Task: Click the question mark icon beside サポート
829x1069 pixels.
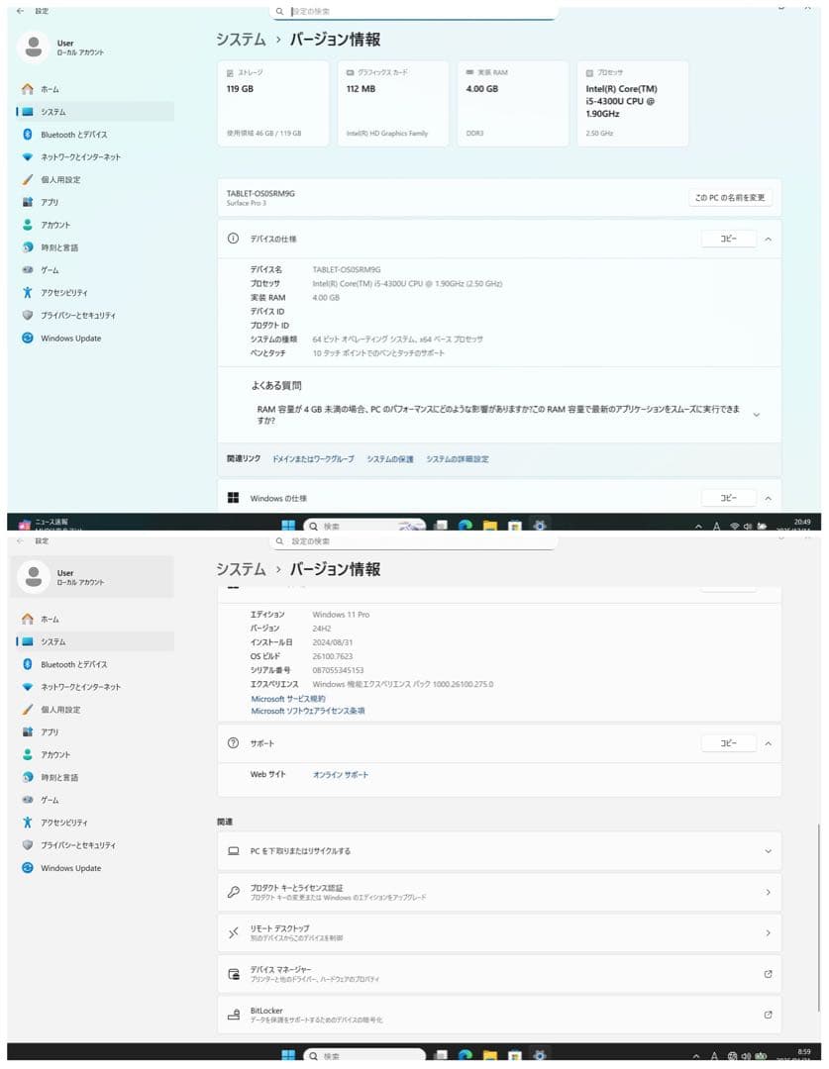Action: click(x=234, y=743)
